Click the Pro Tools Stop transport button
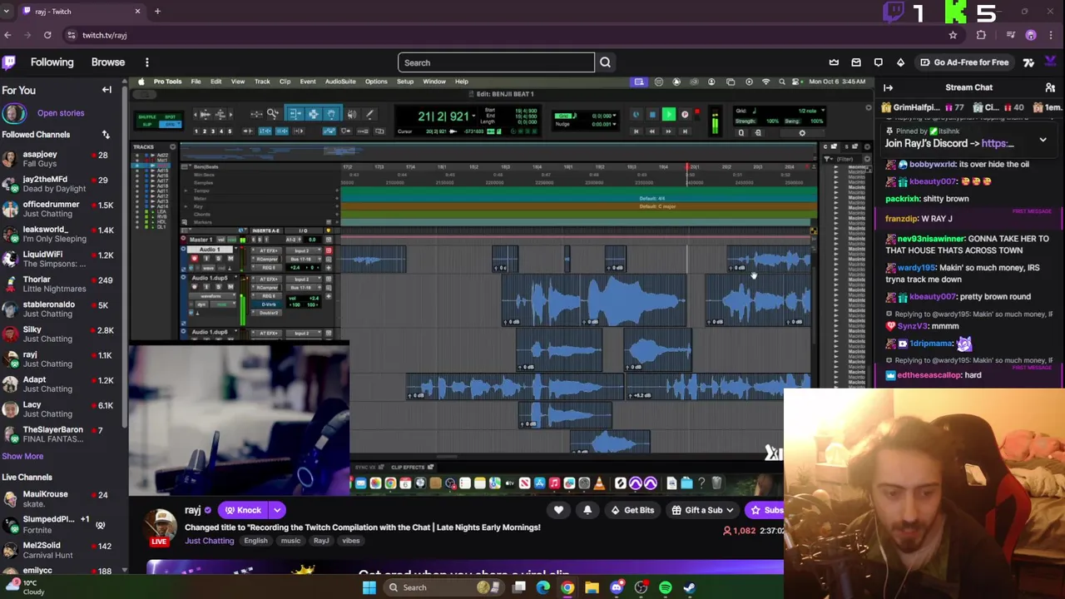The image size is (1065, 599). tap(652, 115)
